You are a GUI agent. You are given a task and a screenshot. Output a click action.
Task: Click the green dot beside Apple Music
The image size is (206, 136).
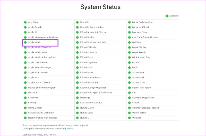pos(25,42)
